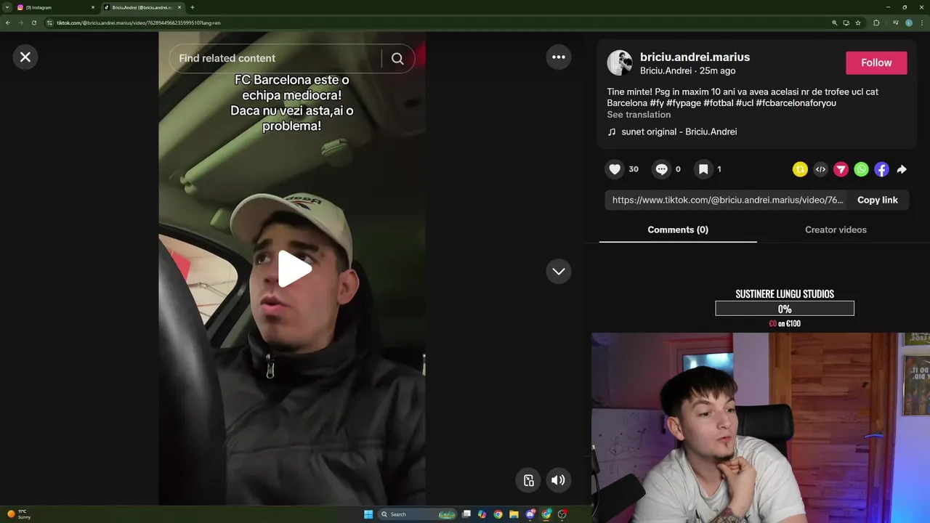Close the Briciu.Andrei TikTok browser tab
The height and width of the screenshot is (523, 930).
click(179, 7)
